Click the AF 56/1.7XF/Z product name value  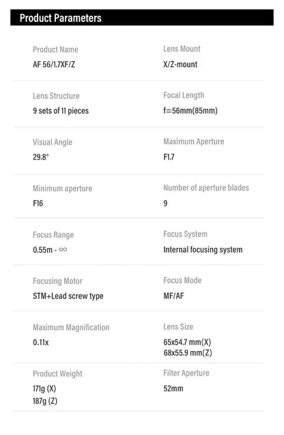tap(54, 64)
